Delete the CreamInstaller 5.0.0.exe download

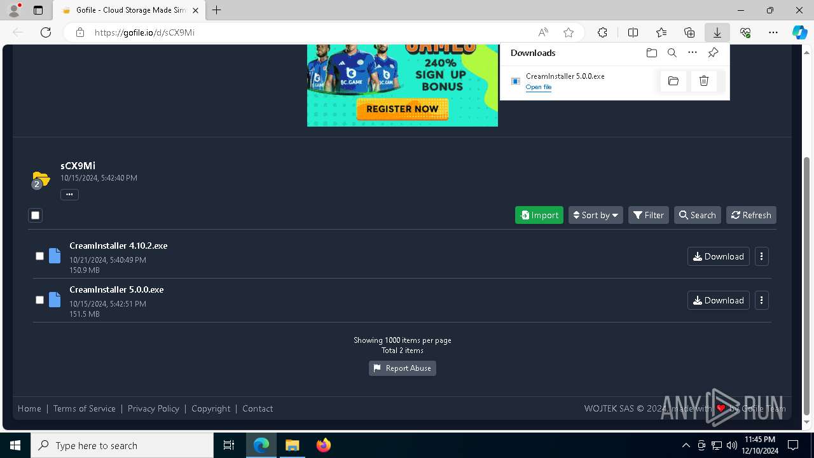704,81
